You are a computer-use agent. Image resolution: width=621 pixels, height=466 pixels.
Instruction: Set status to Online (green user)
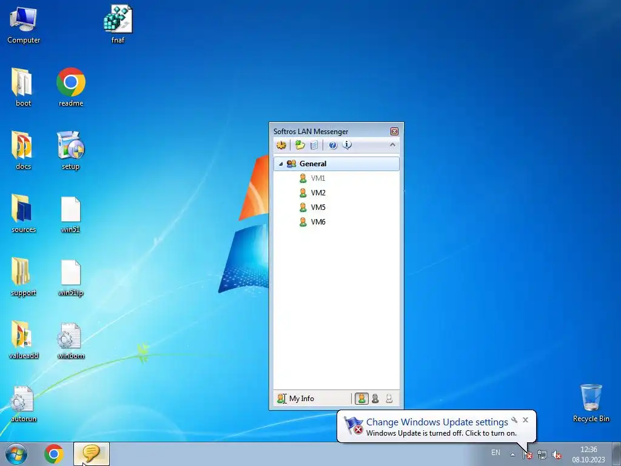pyautogui.click(x=361, y=399)
